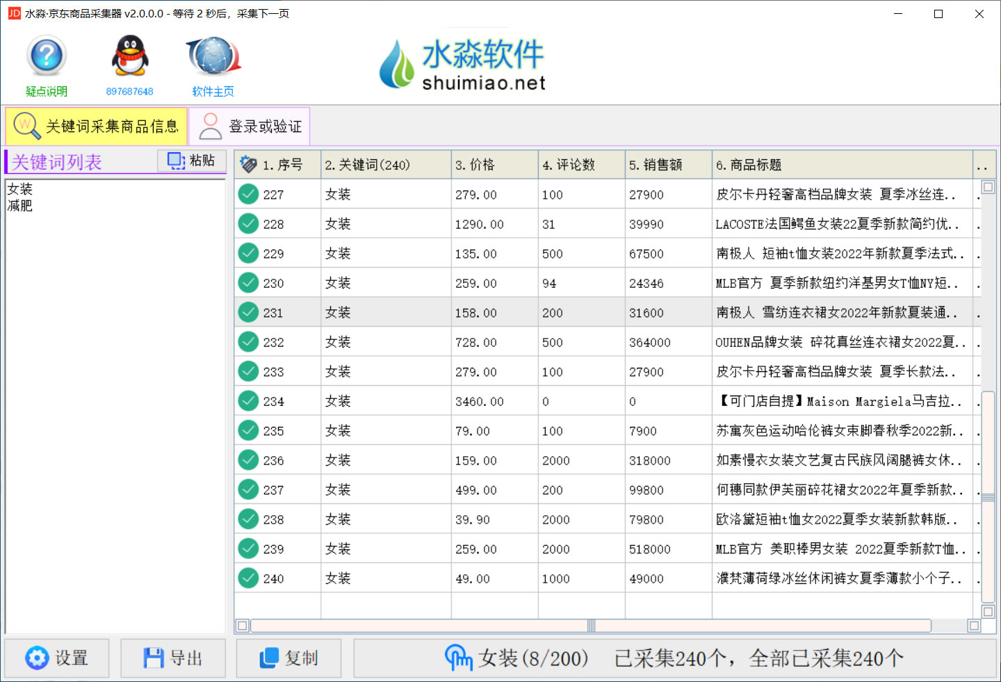Screen dimensions: 1001x682
Task: Click the green check icon for row 236
Action: coord(248,460)
